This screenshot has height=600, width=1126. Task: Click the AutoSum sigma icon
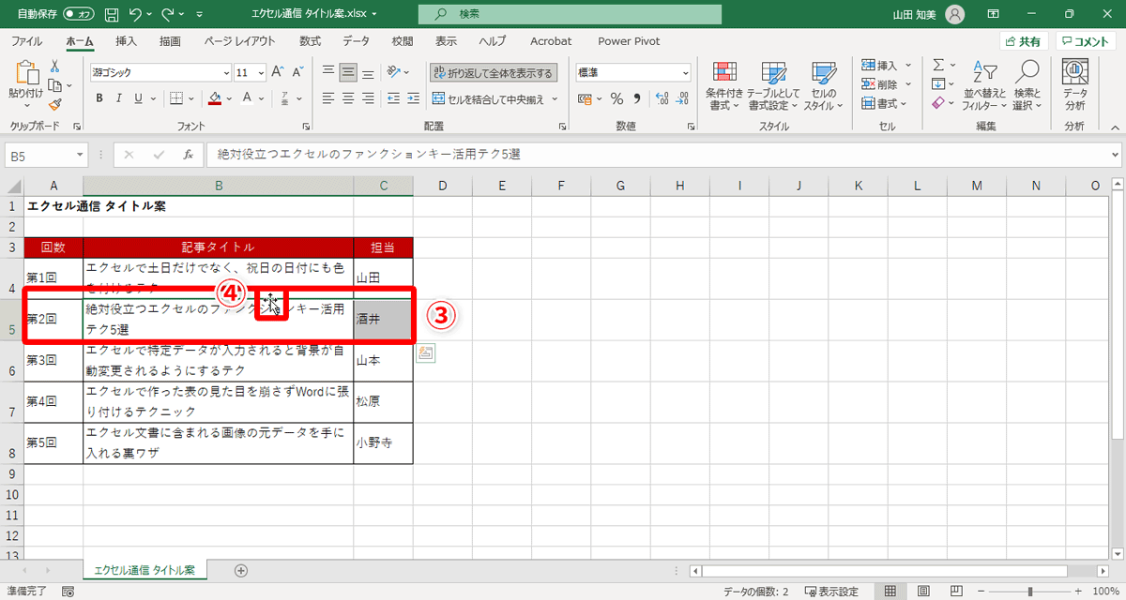937,65
